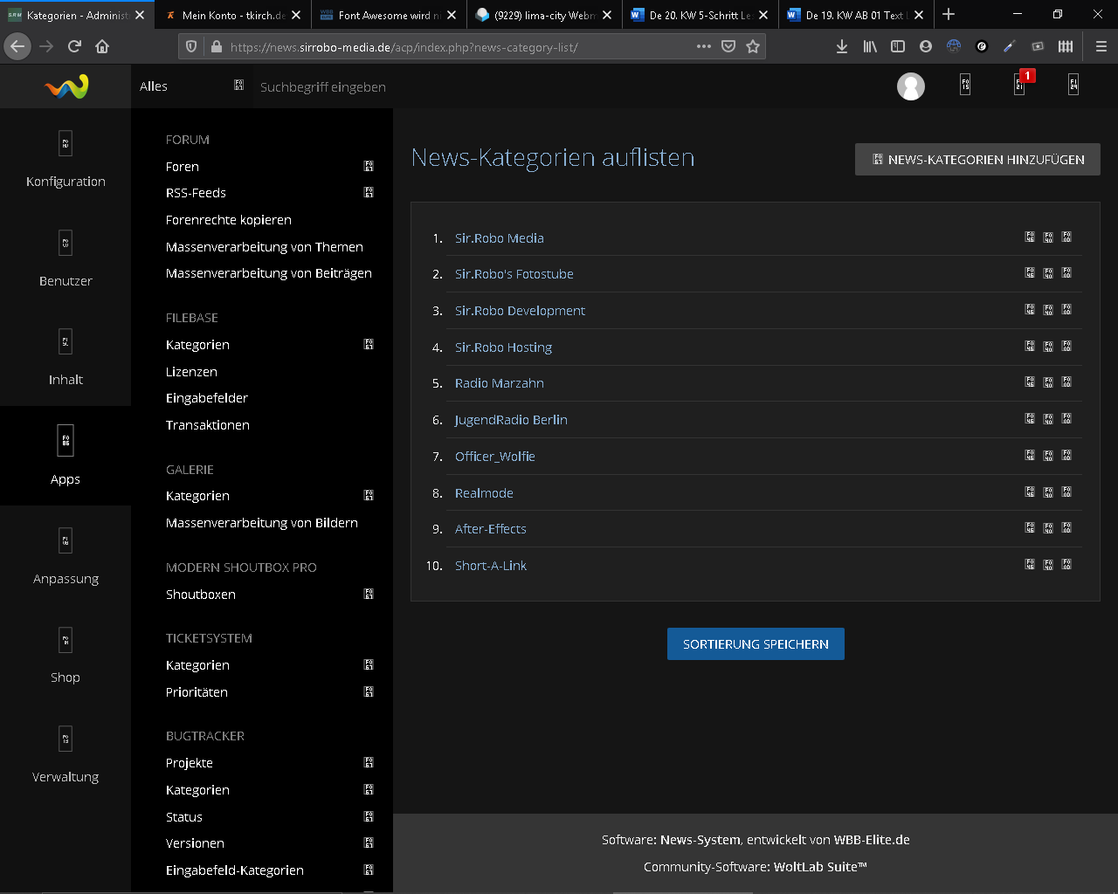The image size is (1118, 894).
Task: Delete the Sir.Robo Development category
Action: 1066,310
